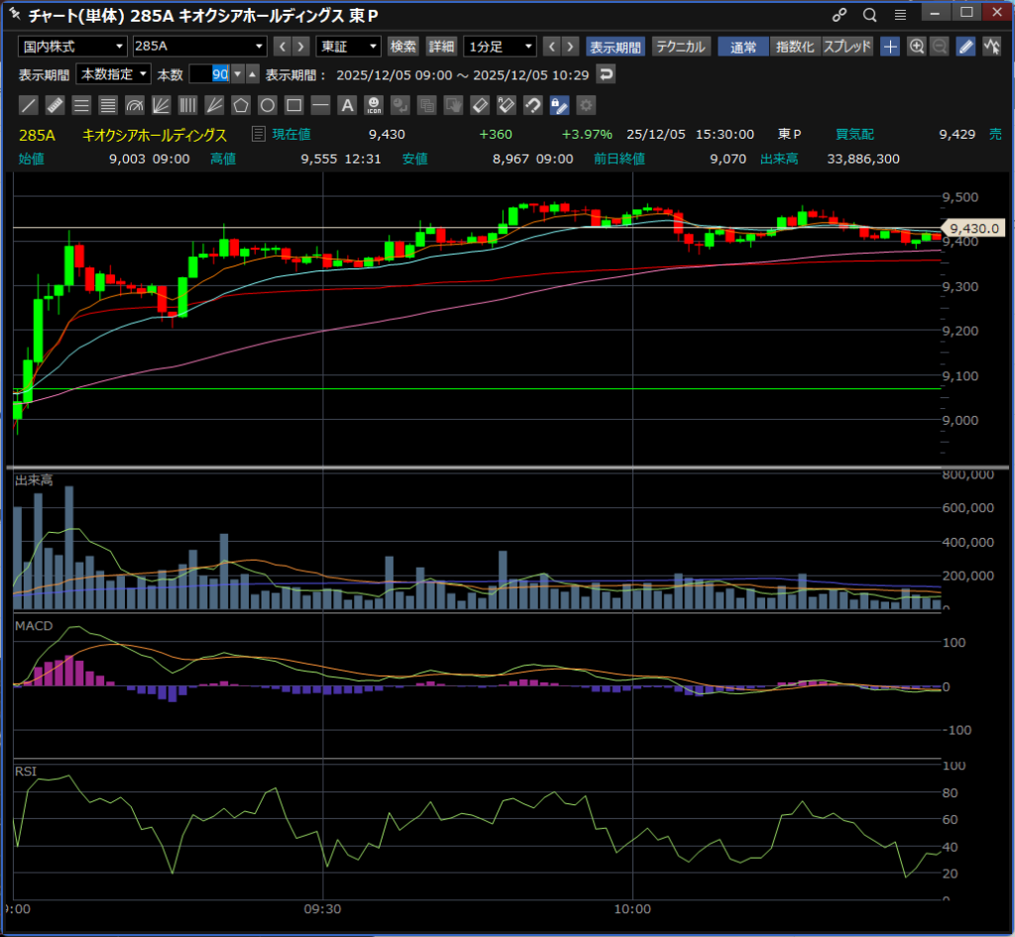Click the zoom in magnifier icon
Screen dimensions: 1015x937
pos(917,47)
